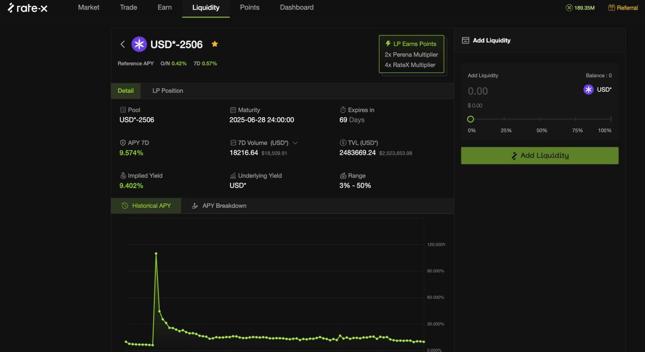
Task: Click the green Add Liquidity button
Action: pos(540,155)
